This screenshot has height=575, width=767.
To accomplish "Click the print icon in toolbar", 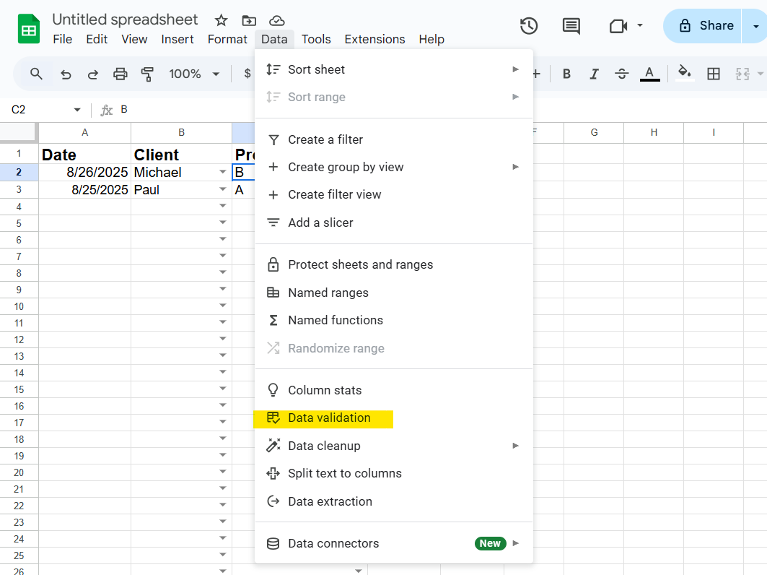I will tap(120, 74).
